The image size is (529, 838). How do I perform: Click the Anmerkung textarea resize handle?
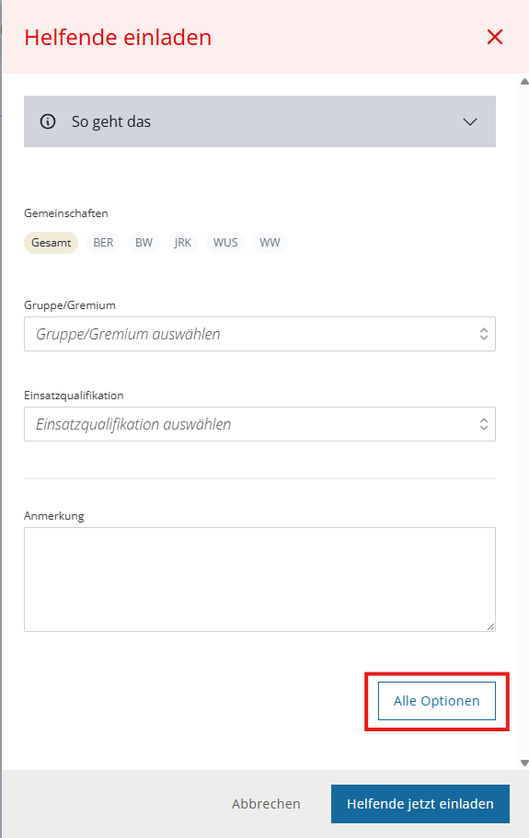coord(490,626)
